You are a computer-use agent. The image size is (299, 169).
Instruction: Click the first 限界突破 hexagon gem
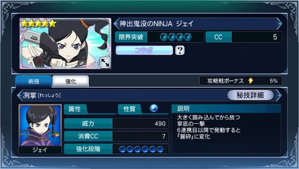click(x=164, y=37)
